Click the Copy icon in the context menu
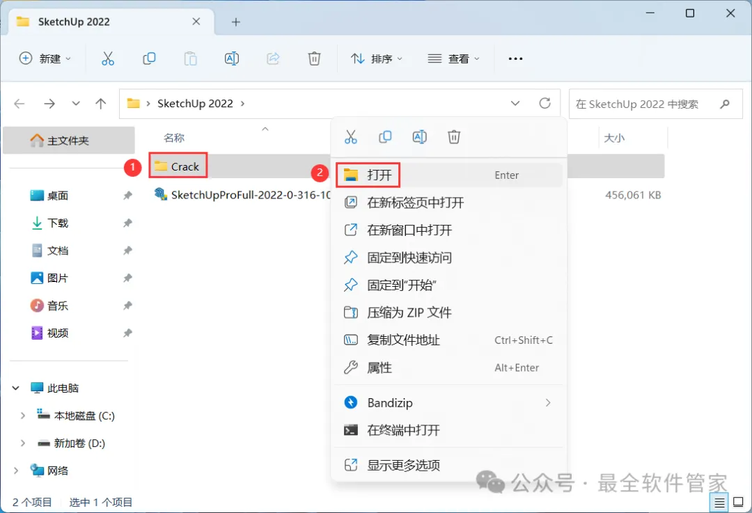Screen dimensions: 752x513 tap(385, 137)
